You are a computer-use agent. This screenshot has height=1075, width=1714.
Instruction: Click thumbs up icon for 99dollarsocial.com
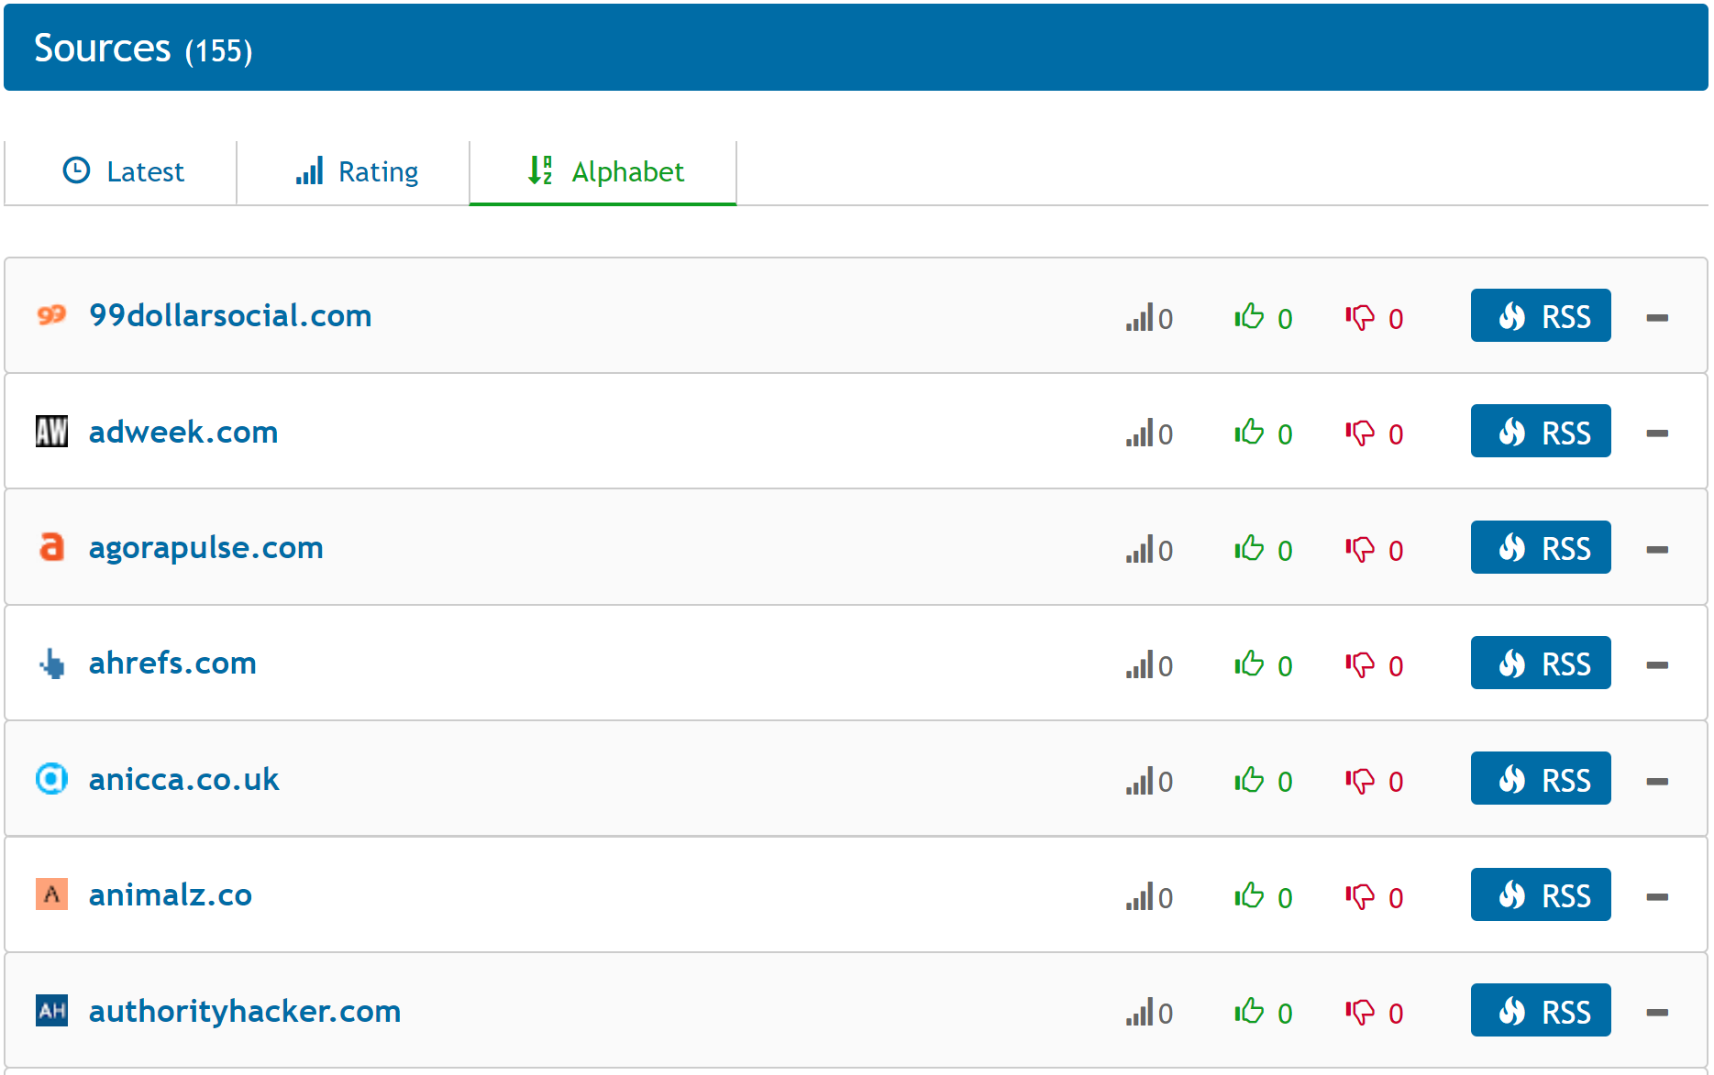(1249, 316)
